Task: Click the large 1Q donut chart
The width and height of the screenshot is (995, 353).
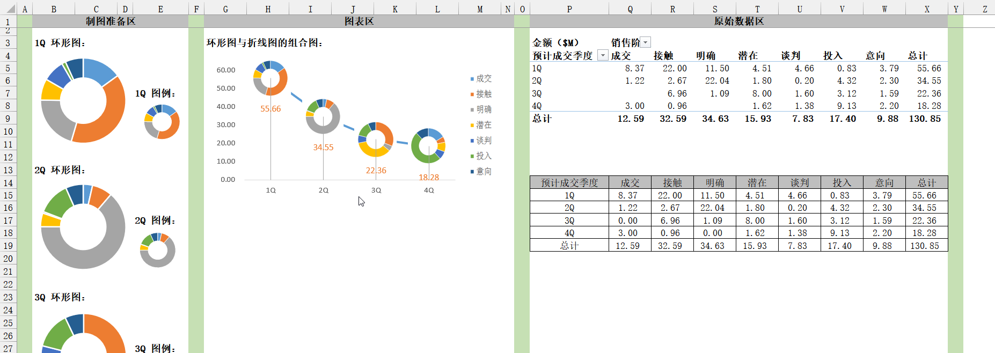Action: pyautogui.click(x=83, y=100)
